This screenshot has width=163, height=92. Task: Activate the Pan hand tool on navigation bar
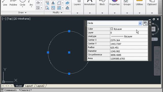pyautogui.click(x=157, y=61)
